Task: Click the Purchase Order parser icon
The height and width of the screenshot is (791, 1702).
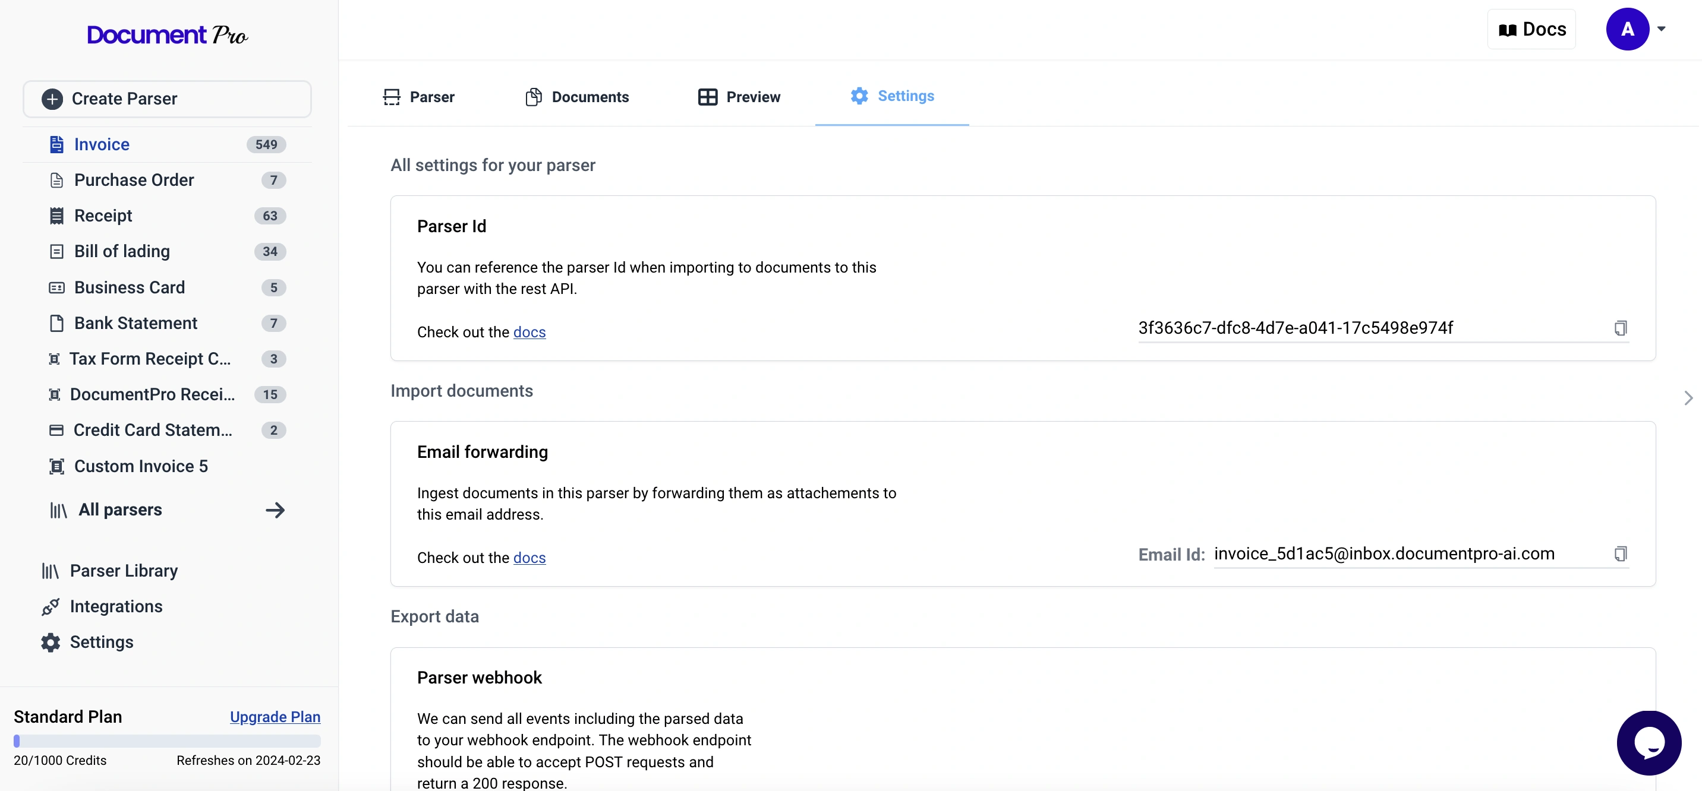Action: tap(55, 180)
